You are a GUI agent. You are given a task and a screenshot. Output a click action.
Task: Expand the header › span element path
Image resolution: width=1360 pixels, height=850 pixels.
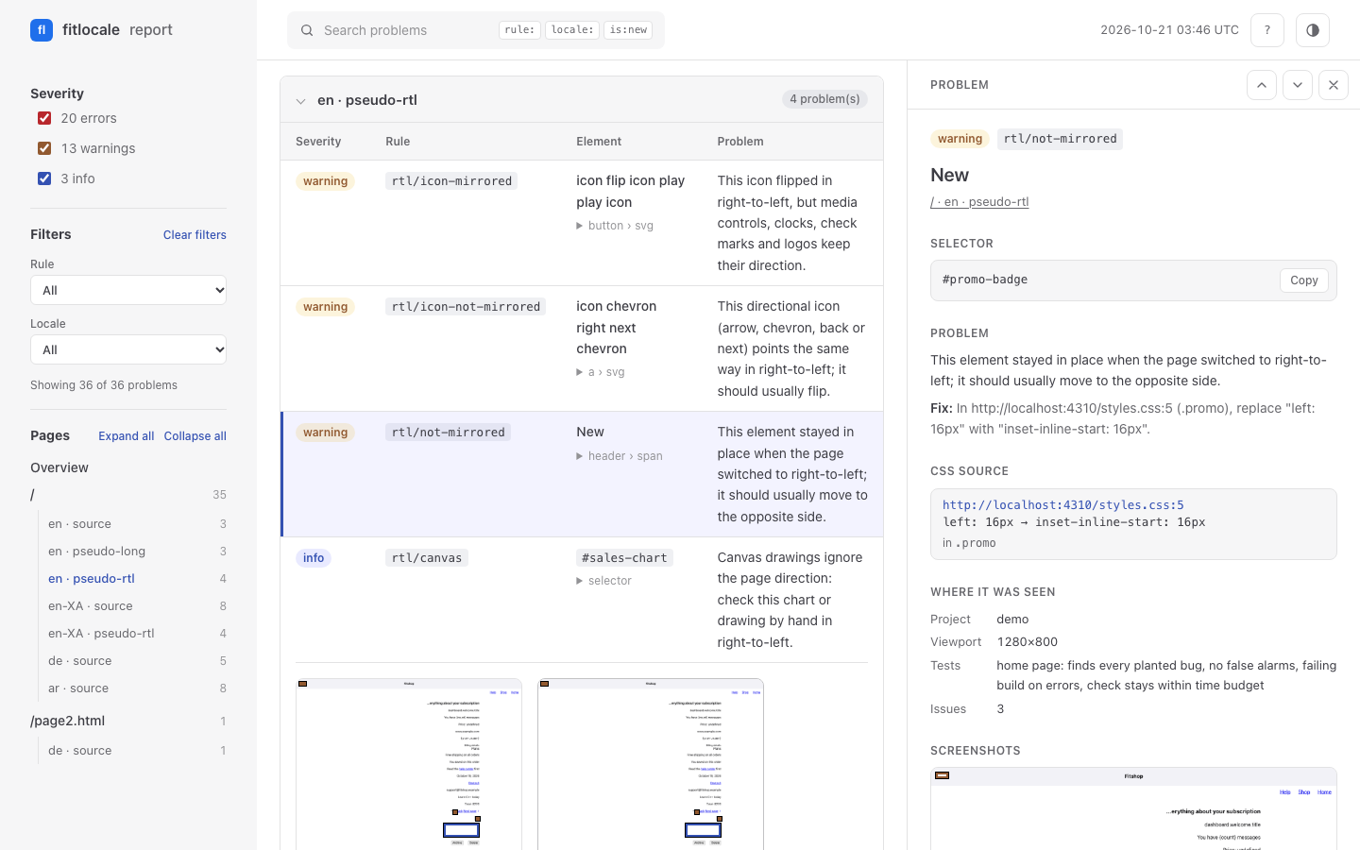click(x=620, y=456)
